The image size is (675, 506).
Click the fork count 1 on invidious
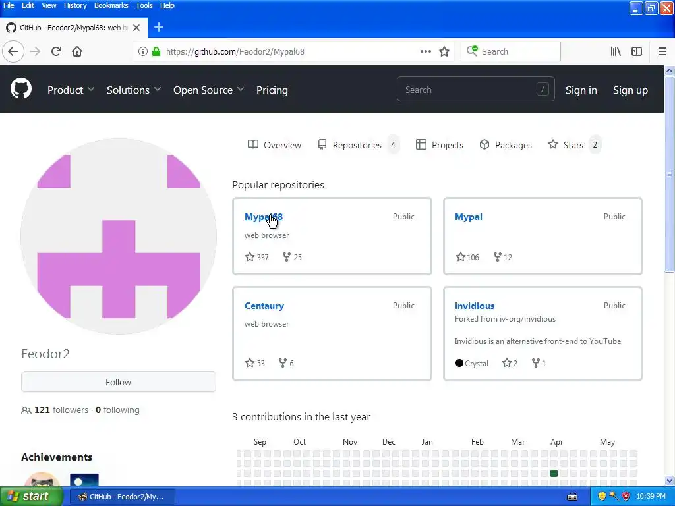(x=539, y=363)
